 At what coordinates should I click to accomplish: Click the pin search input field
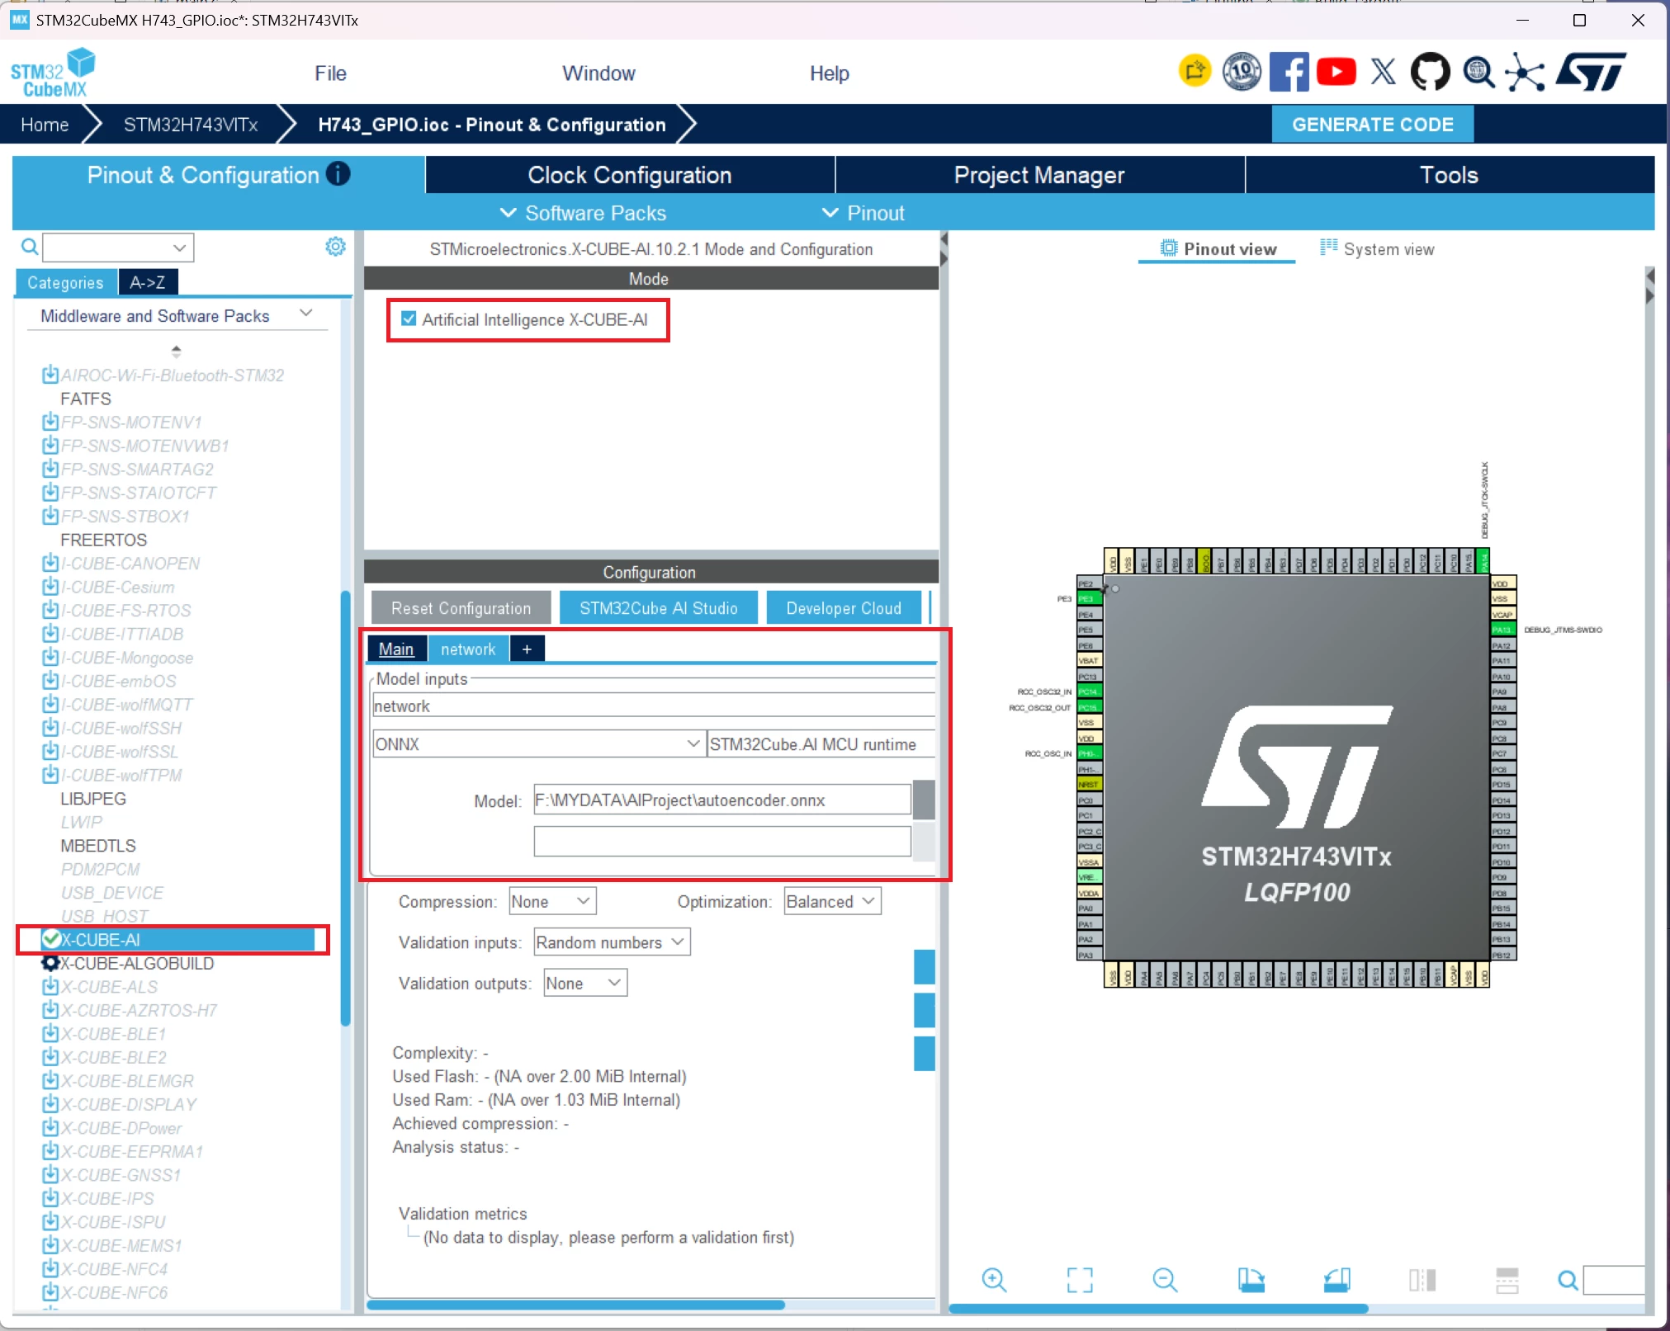point(1615,1280)
